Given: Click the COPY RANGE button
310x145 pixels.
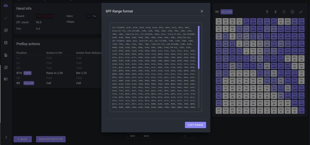Looking at the screenshot, I should (195, 125).
